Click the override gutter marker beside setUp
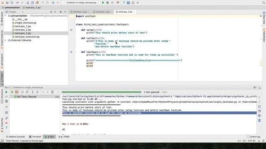This screenshot has height=149, width=266. coord(71,30)
